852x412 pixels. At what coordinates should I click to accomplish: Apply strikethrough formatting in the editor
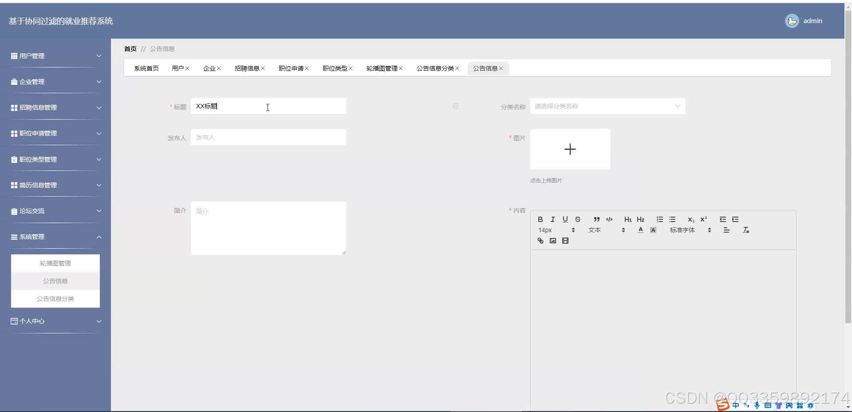pyautogui.click(x=577, y=219)
